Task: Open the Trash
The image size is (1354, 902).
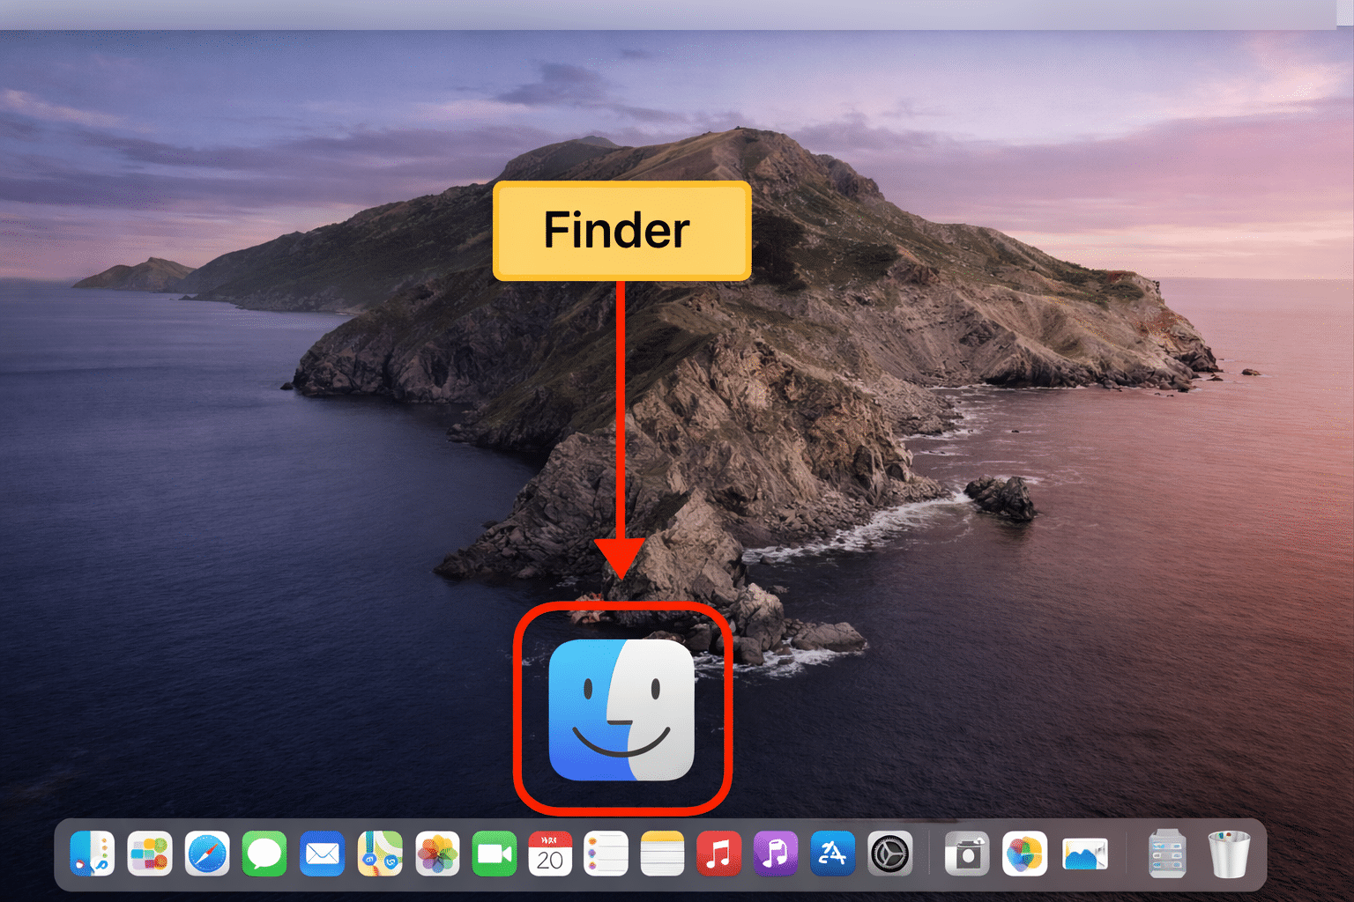Action: coord(1229,854)
